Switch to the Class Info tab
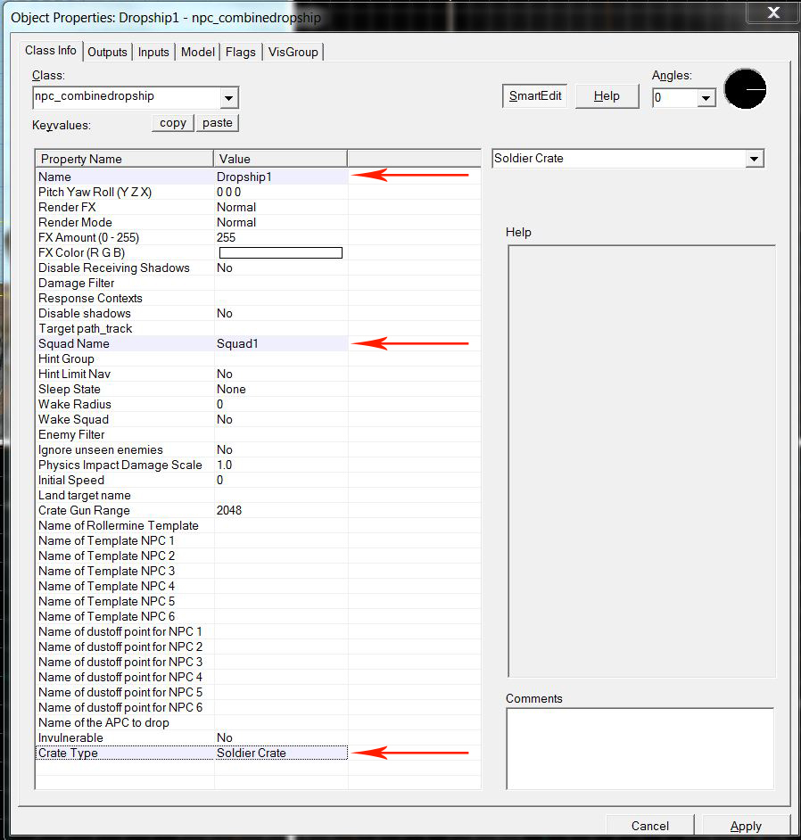 (51, 50)
